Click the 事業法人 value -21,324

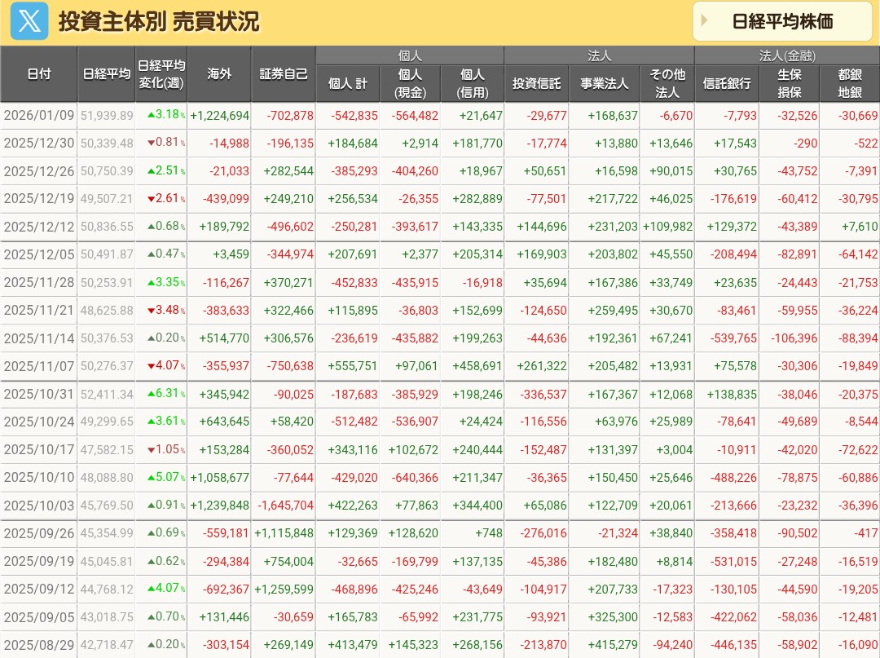(618, 532)
